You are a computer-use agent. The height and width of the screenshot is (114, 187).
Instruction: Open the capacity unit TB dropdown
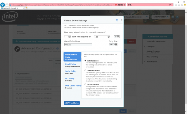117,37
